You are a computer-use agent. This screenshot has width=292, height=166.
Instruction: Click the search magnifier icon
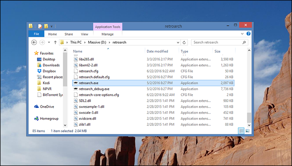(x=244, y=42)
